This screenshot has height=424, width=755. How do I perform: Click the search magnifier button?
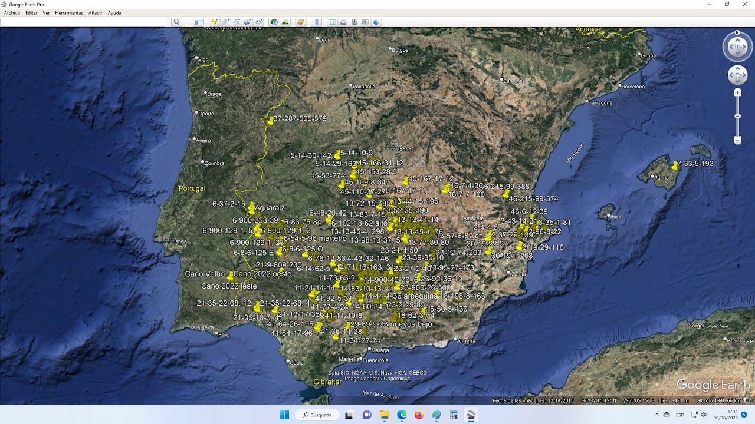pos(176,22)
